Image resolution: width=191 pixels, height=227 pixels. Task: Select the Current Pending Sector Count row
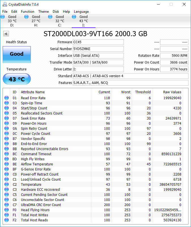93,194
